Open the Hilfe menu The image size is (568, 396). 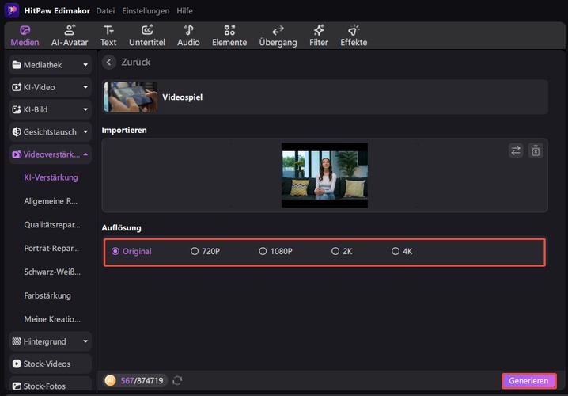tap(184, 11)
